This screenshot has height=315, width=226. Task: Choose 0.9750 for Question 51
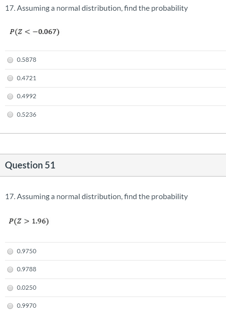pyautogui.click(x=10, y=251)
